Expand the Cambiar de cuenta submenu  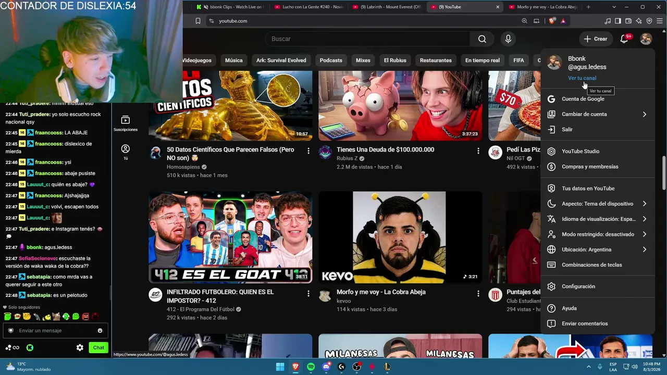598,114
